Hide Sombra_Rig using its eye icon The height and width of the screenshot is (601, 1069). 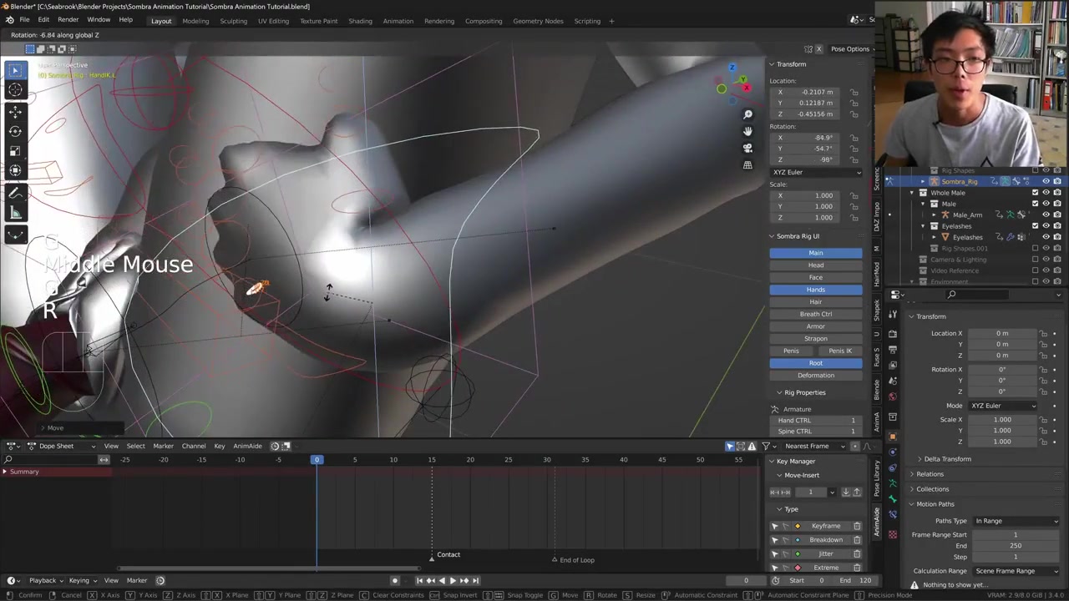[1046, 181]
